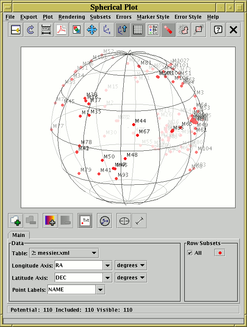This screenshot has height=327, width=247.
Task: Open the help question mark icon
Action: (218, 30)
